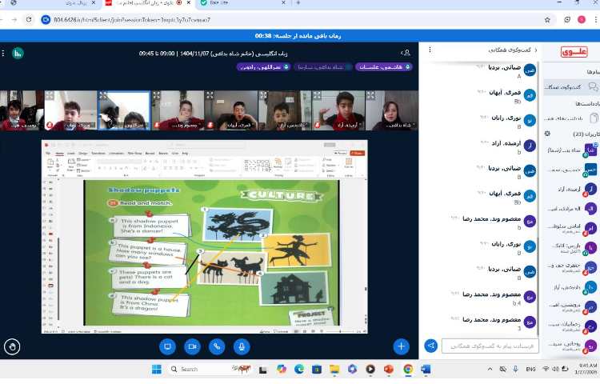
Task: Open Task View from the taskbar
Action: coord(262,370)
